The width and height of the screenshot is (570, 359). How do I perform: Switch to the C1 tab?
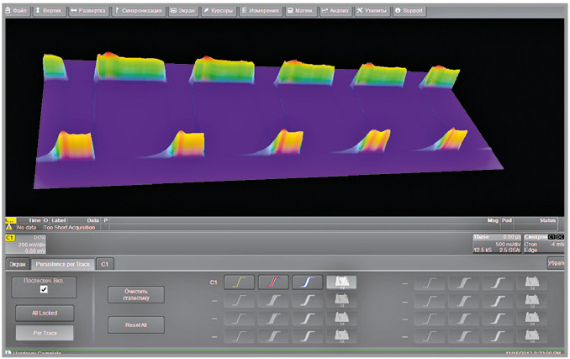(x=105, y=264)
